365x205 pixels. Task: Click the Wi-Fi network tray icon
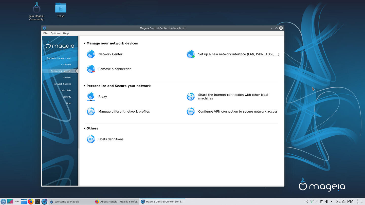coord(312,202)
